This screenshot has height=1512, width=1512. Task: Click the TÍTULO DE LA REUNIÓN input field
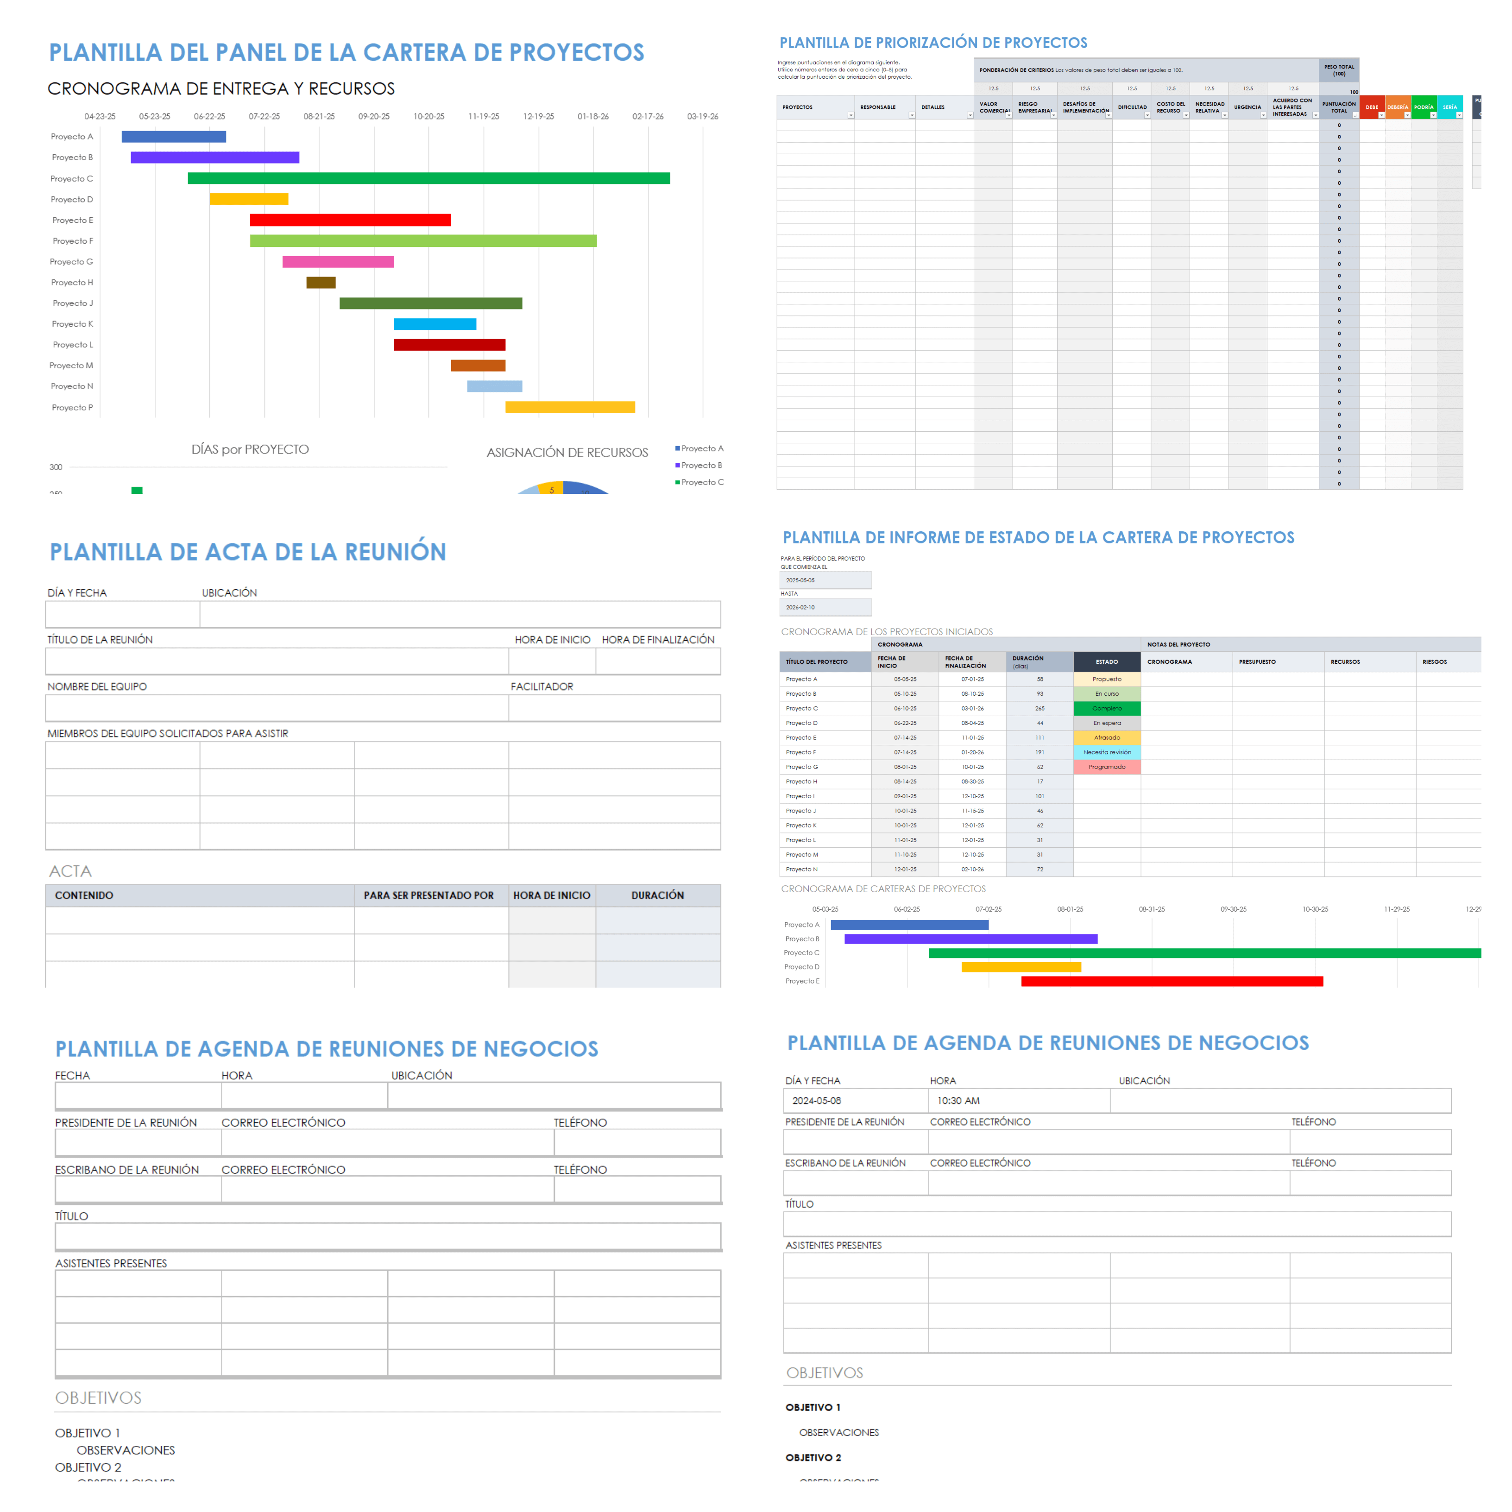click(x=277, y=661)
